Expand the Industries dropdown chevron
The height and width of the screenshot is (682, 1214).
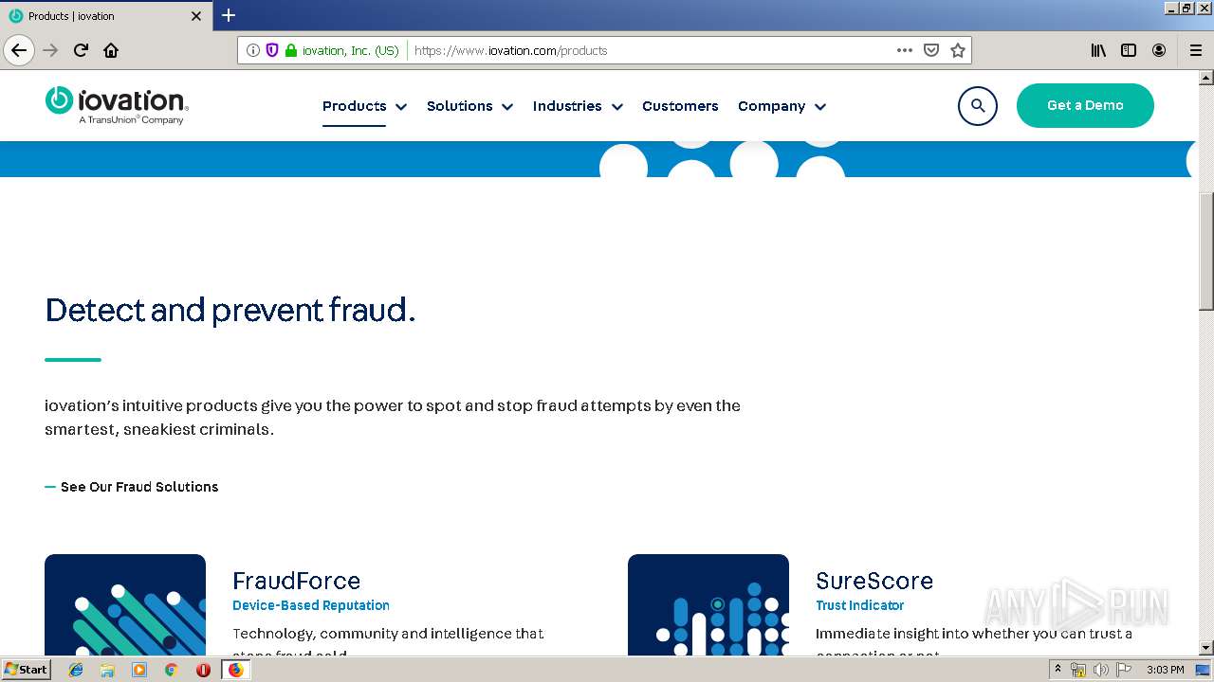[x=617, y=107]
